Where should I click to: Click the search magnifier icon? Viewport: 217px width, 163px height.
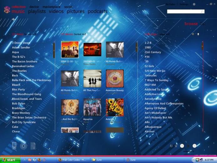point(202,11)
